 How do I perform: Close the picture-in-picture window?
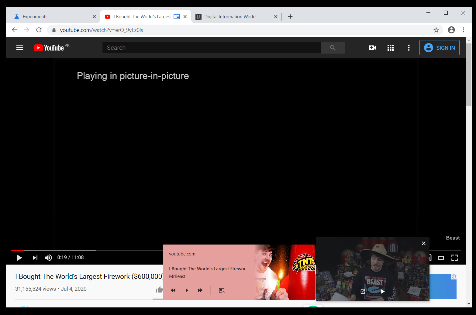point(424,243)
